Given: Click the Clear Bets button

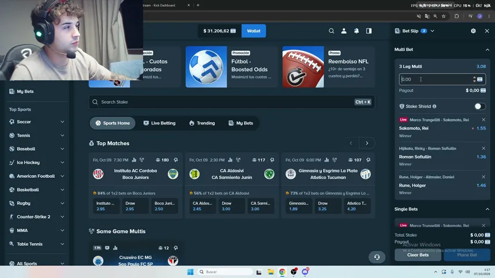Looking at the screenshot, I should [418, 255].
